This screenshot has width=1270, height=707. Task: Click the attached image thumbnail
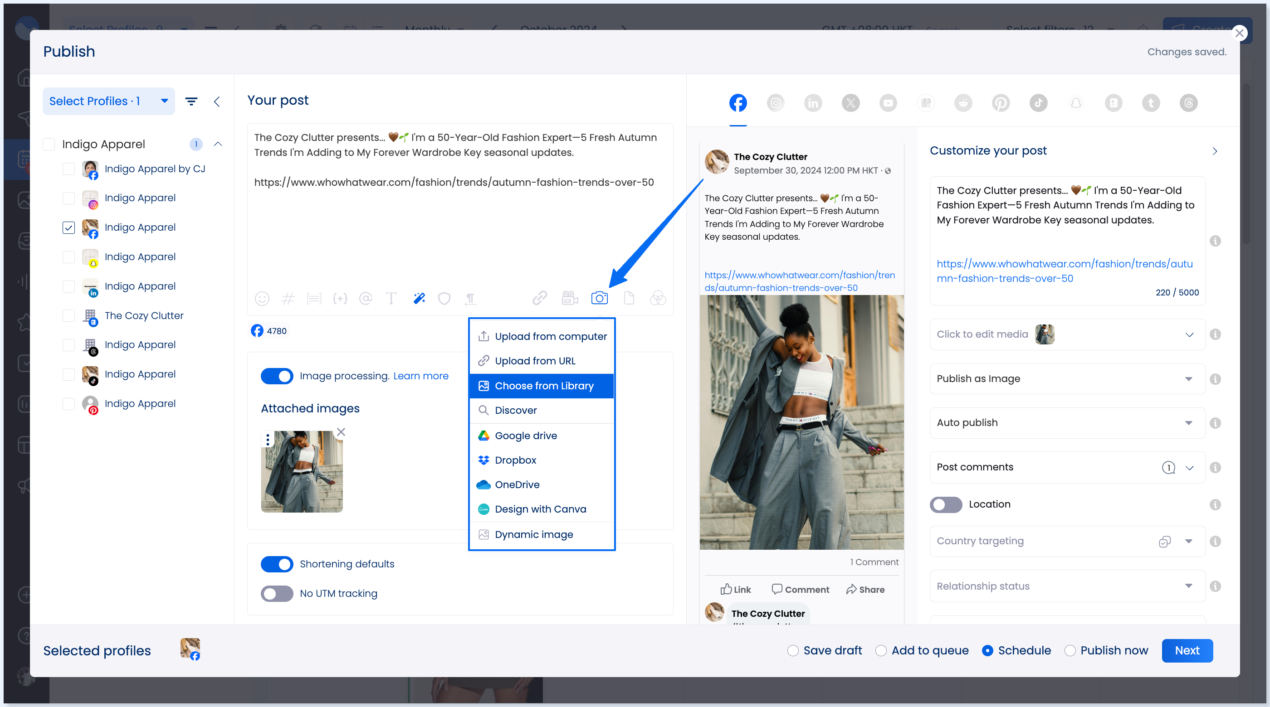(x=302, y=471)
